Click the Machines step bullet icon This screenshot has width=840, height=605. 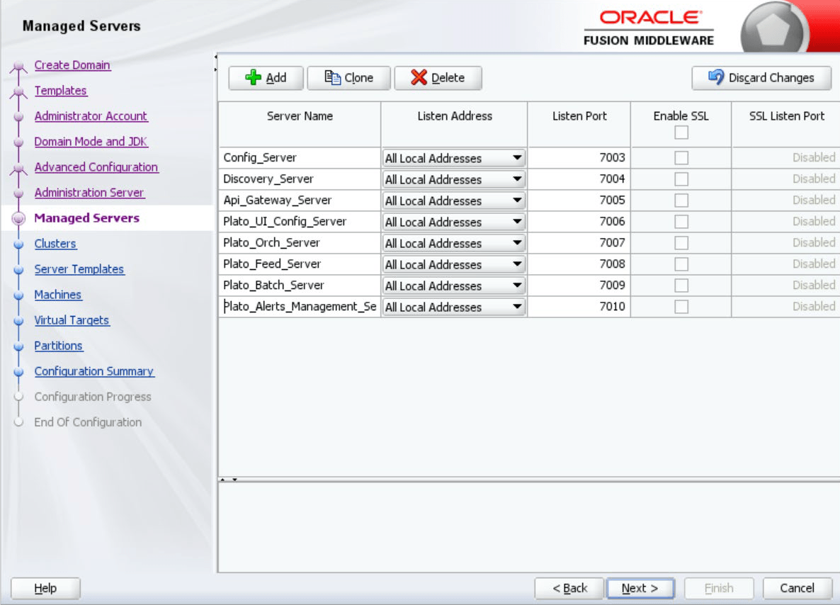tap(19, 295)
